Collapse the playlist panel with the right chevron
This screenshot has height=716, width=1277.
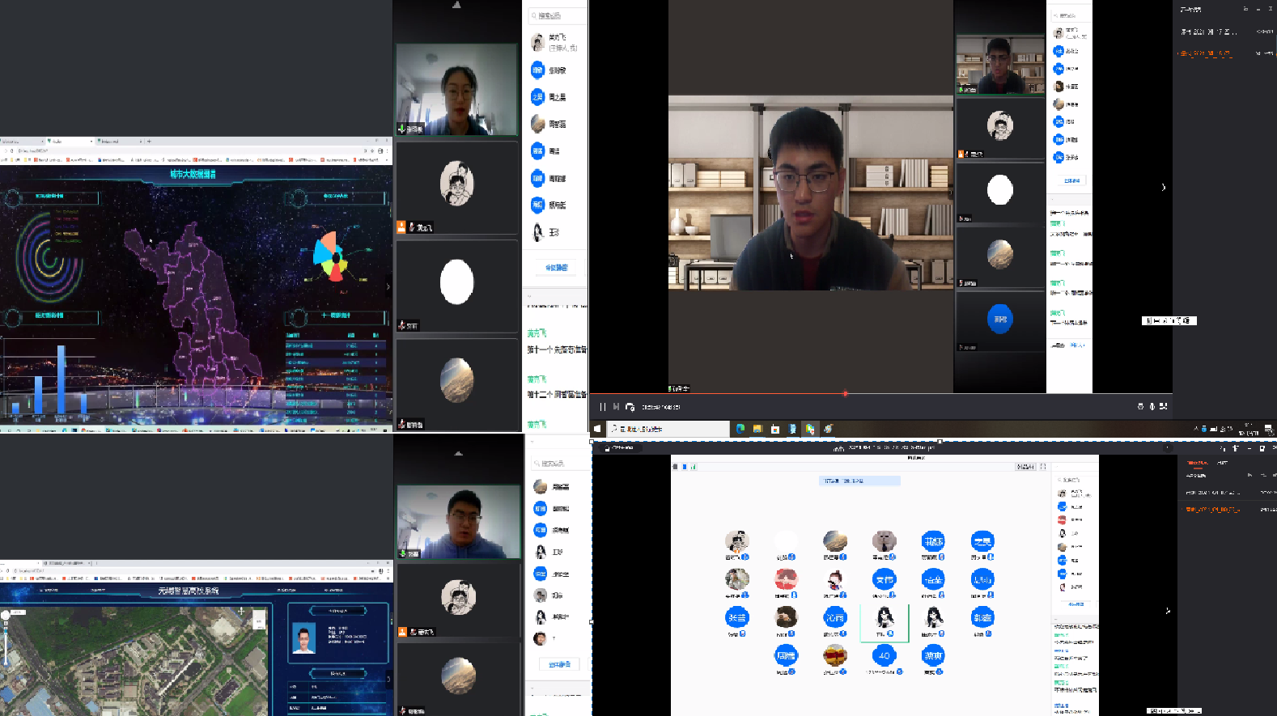[x=1164, y=187]
